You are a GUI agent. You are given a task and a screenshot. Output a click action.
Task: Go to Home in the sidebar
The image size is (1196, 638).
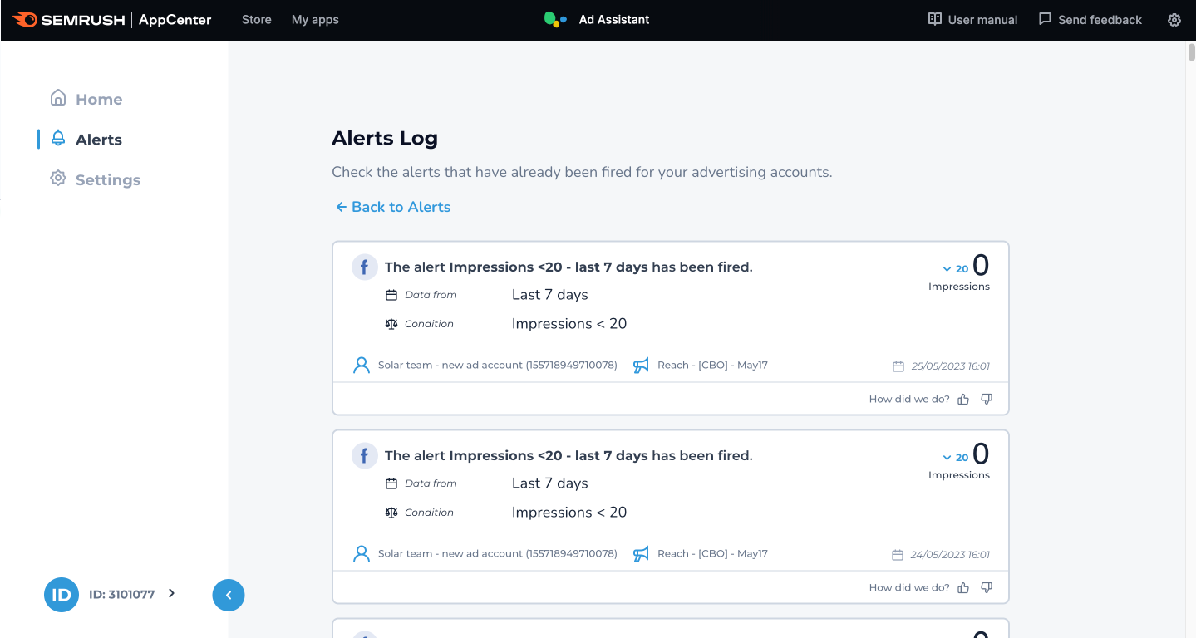pos(99,100)
